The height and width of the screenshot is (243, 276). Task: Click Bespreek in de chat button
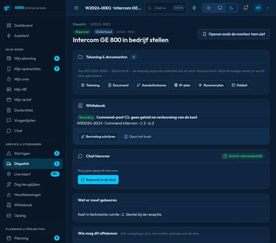coord(98,180)
